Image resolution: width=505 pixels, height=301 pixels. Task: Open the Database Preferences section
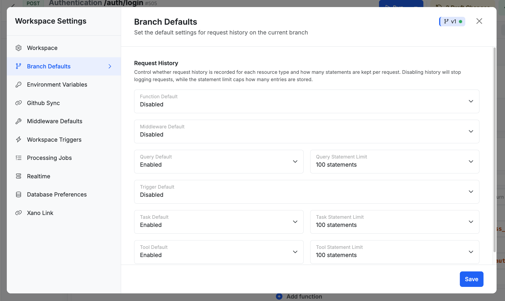pos(57,194)
